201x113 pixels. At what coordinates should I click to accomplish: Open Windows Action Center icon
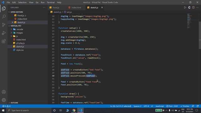(197, 110)
